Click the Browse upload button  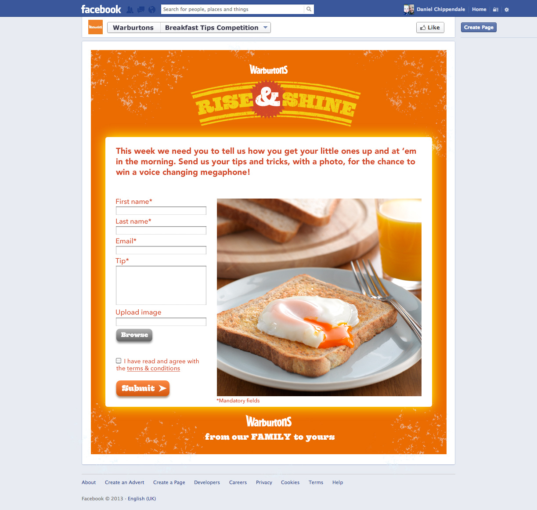coord(134,335)
